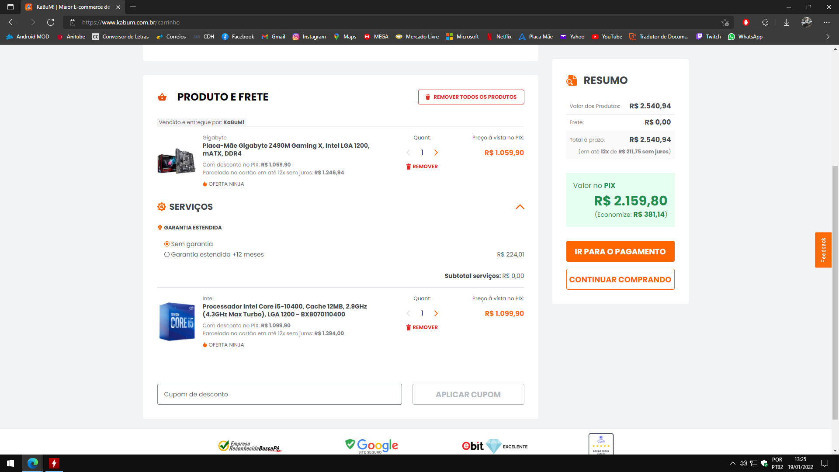The height and width of the screenshot is (472, 839).
Task: Open the red lightning app in taskbar
Action: [x=54, y=463]
